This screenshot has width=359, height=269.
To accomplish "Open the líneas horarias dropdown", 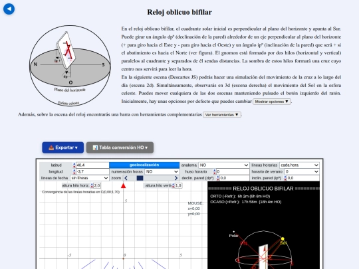I will pyautogui.click(x=299, y=165).
